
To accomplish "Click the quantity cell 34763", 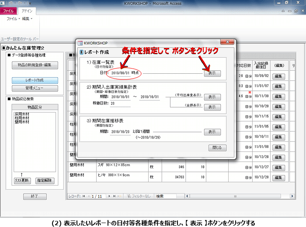I will coord(174,177).
